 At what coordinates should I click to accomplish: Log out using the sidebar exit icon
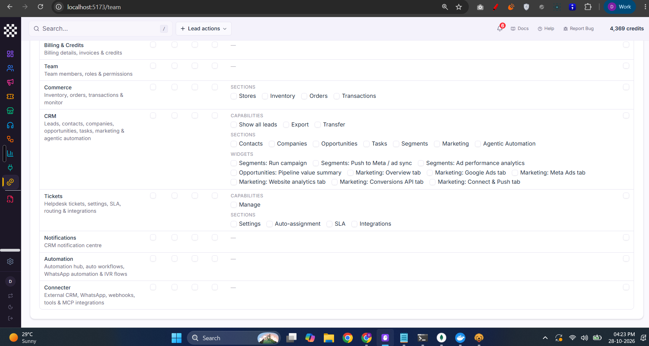[10, 318]
